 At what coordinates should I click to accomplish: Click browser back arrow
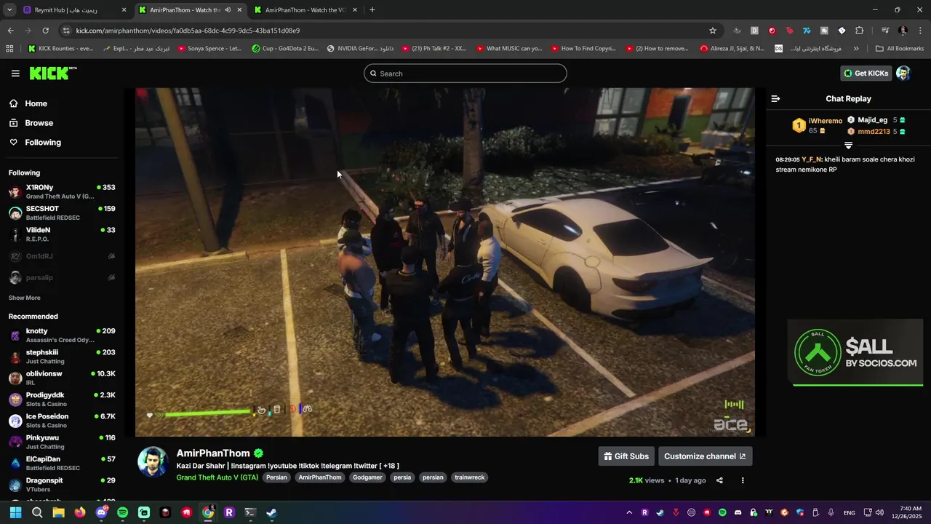coord(10,31)
